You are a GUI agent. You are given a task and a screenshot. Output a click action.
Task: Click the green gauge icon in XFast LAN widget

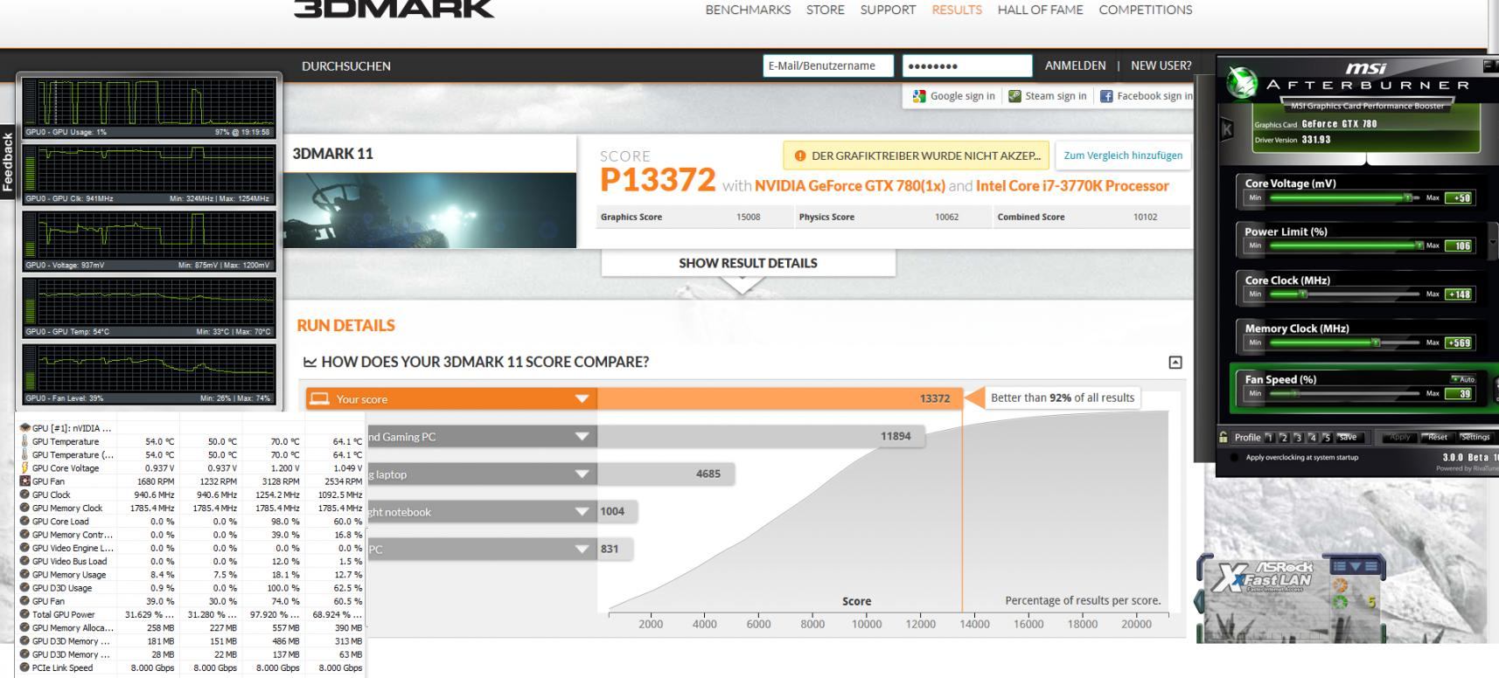click(1340, 602)
